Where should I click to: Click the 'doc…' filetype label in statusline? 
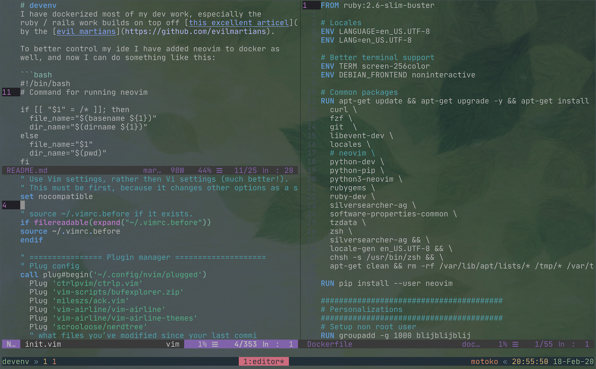point(471,344)
